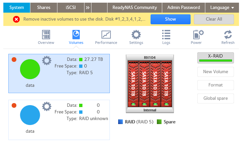Select the Volumes pie chart icon
This screenshot has height=145, width=242.
[76, 35]
